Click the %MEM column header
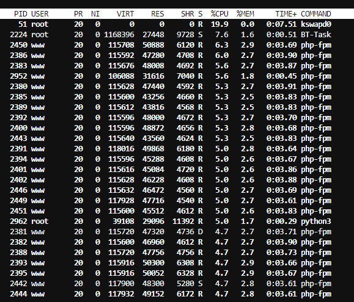This screenshot has width=354, height=302. click(x=245, y=14)
